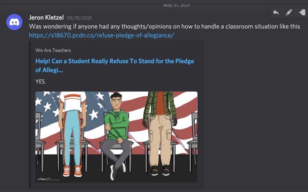Reply to Jeron Kletzel's message with arrow icon

(x=276, y=13)
